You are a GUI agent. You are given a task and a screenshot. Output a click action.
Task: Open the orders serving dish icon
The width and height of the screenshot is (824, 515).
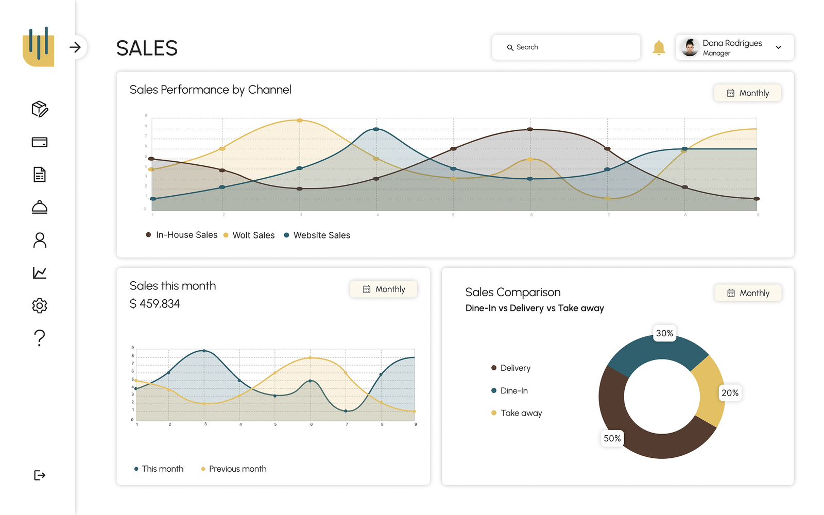coord(40,208)
